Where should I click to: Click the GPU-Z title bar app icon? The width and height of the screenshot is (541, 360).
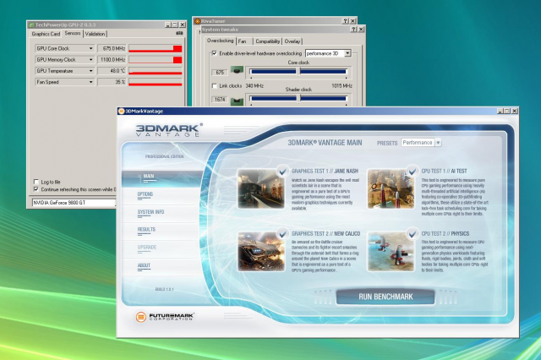[x=31, y=25]
